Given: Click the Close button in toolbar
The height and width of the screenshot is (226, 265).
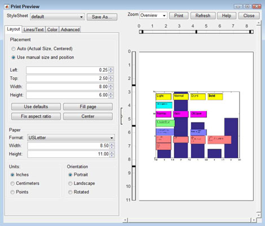Looking at the screenshot, I should (249, 16).
